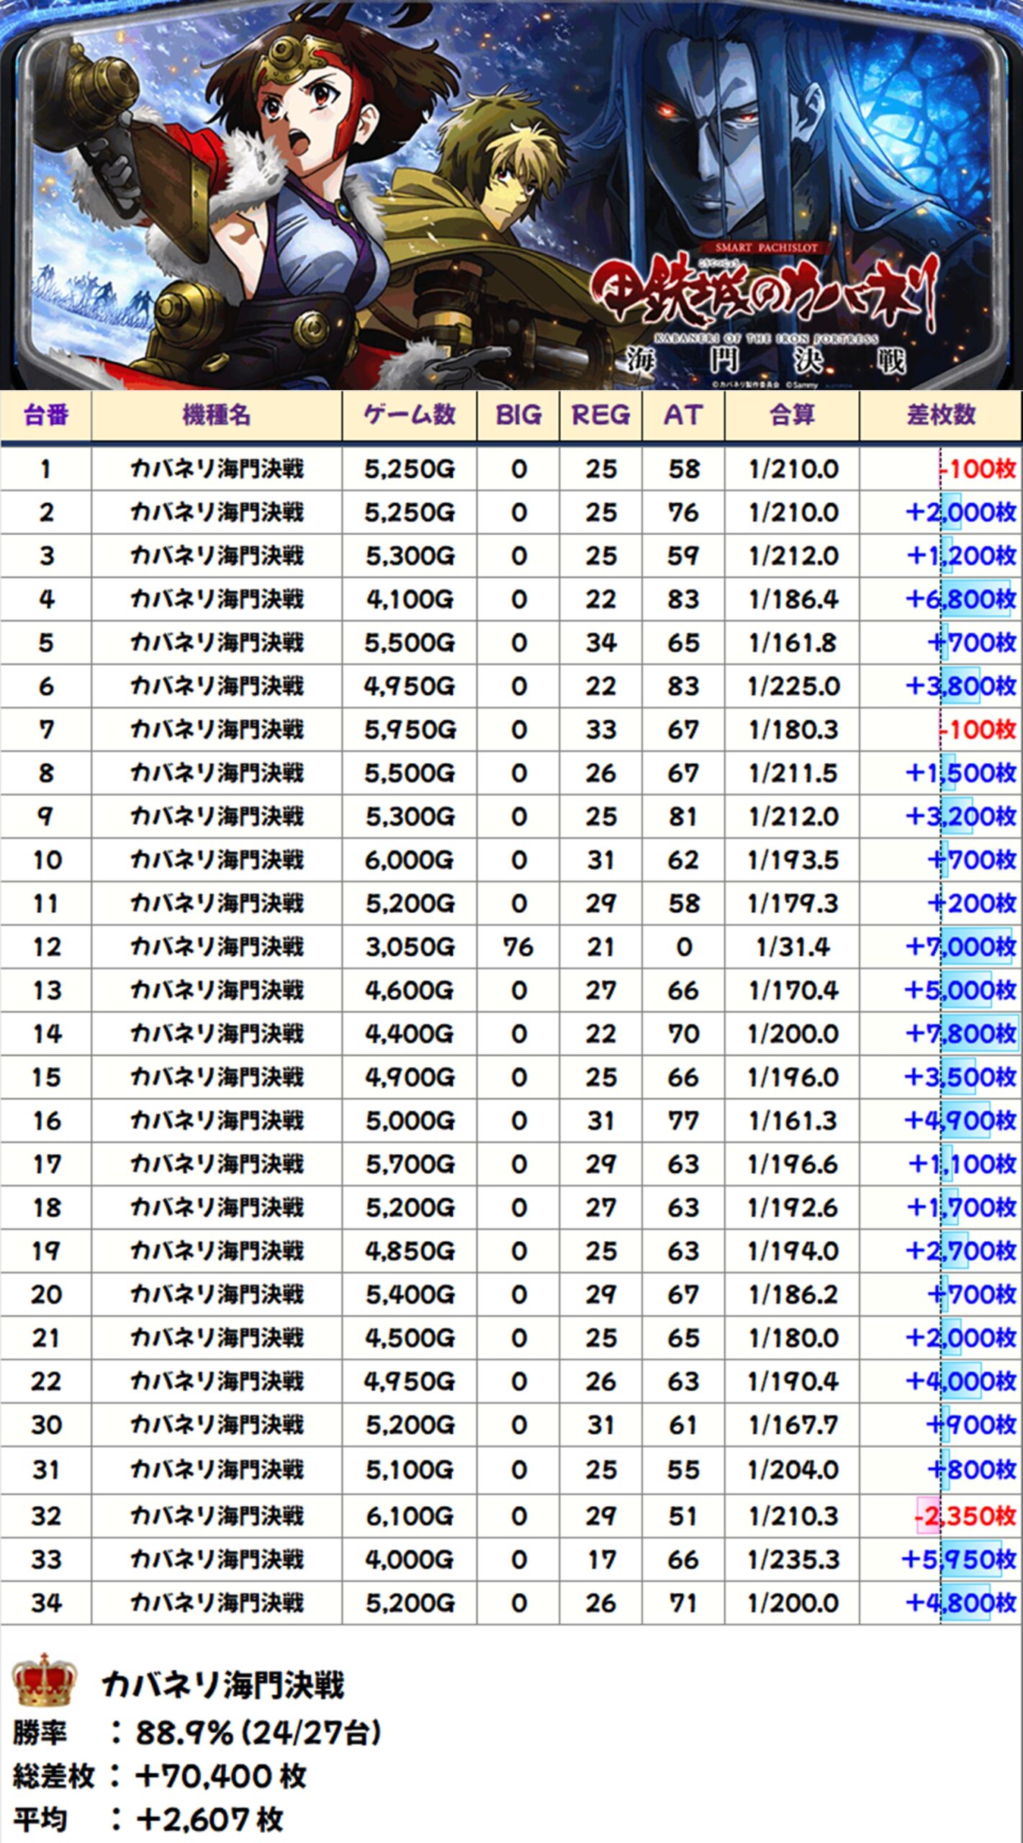Viewport: 1023px width, 1843px height.
Task: Open the top banner artwork image
Action: [511, 195]
